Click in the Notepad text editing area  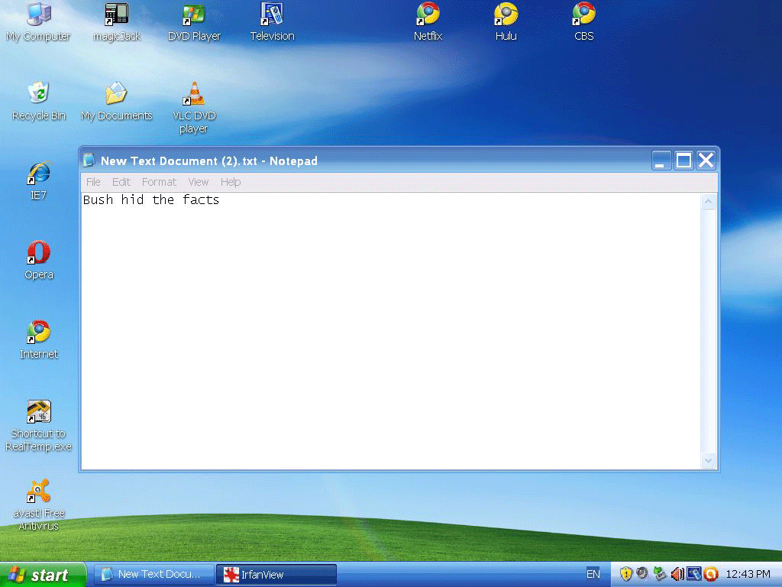pos(391,331)
